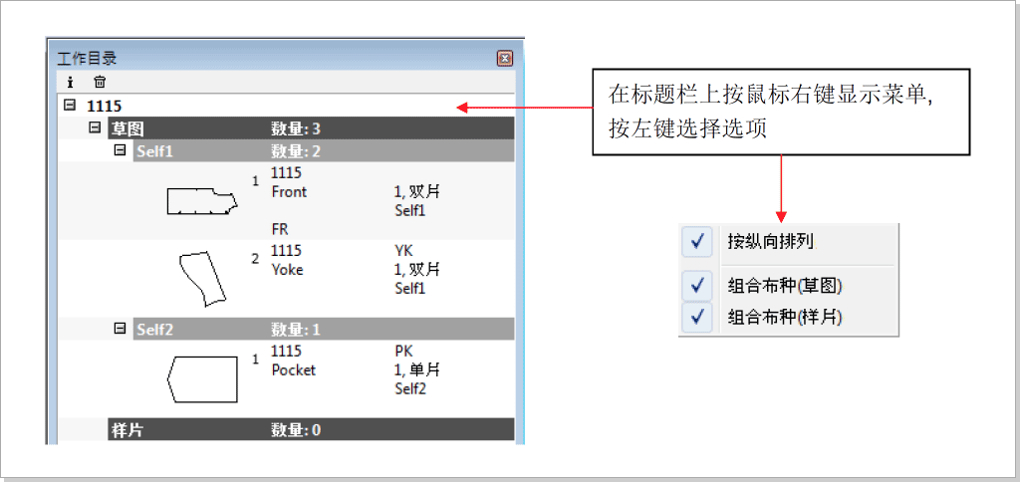Click the Yoke piece name text

(x=287, y=269)
